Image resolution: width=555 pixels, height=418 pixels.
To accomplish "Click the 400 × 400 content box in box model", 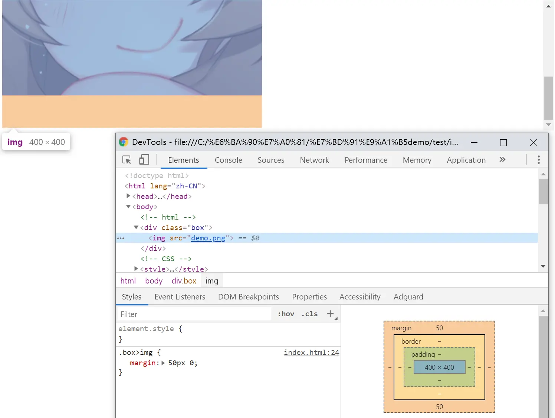I will click(440, 367).
